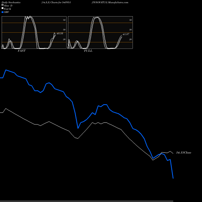The height and width of the screenshot is (202, 202).
Task: Open the FAST stochastic chart panel
Action: click(34, 32)
